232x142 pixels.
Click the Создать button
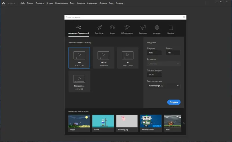[x=174, y=102]
